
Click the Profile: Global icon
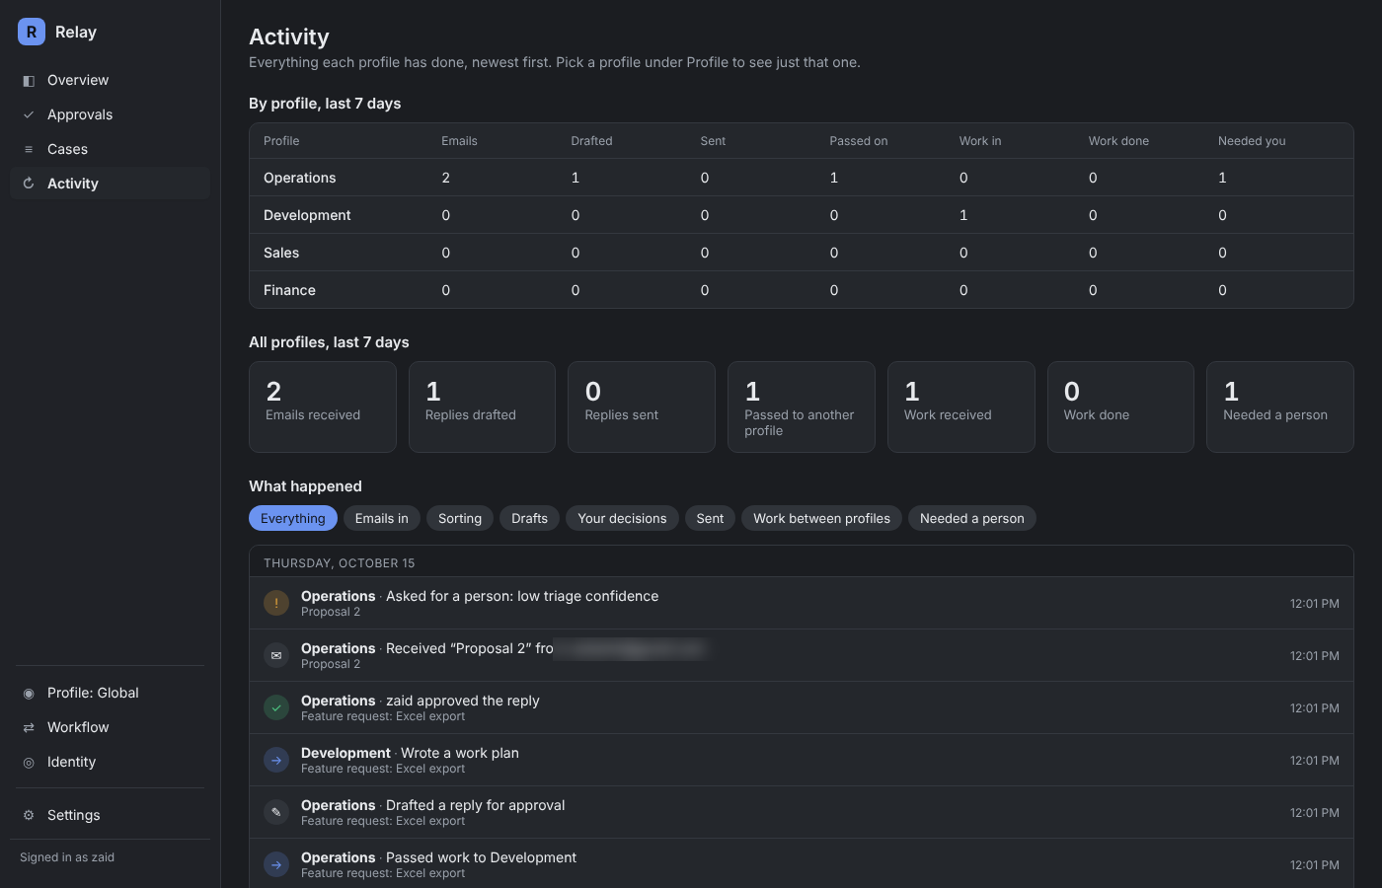29,694
